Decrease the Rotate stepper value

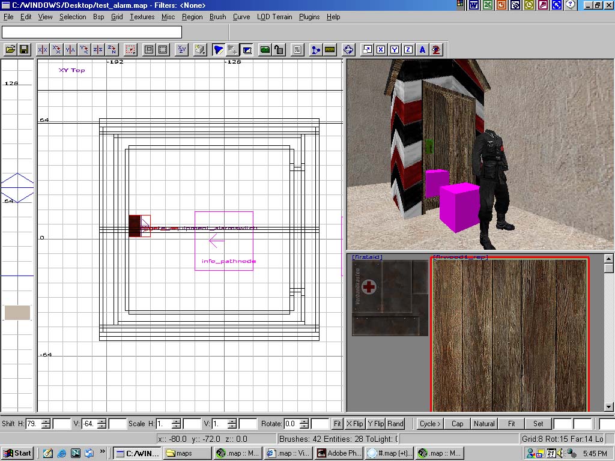coord(303,426)
